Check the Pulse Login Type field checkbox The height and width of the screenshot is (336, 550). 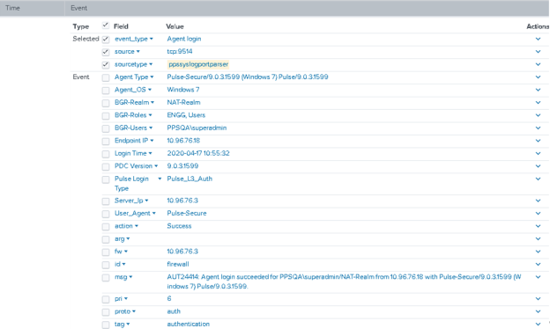[x=106, y=179]
